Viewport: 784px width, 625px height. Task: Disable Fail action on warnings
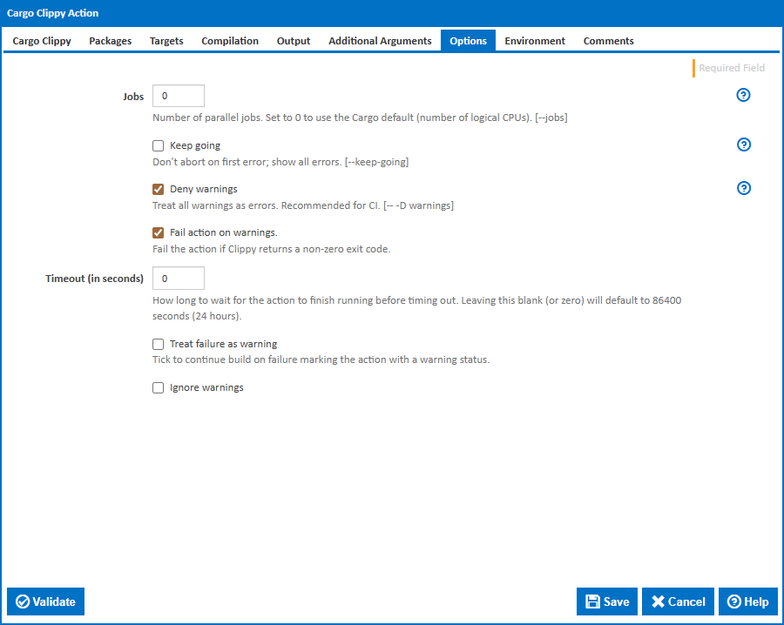(158, 232)
